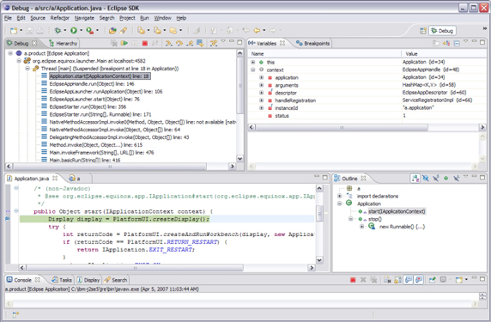Viewport: 491px width, 322px height.
Task: Click the Remove All Terminated icon in Console
Action: 373,280
